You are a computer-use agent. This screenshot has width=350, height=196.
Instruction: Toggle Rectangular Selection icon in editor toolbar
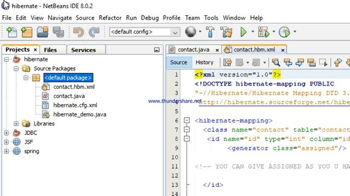pyautogui.click(x=323, y=63)
